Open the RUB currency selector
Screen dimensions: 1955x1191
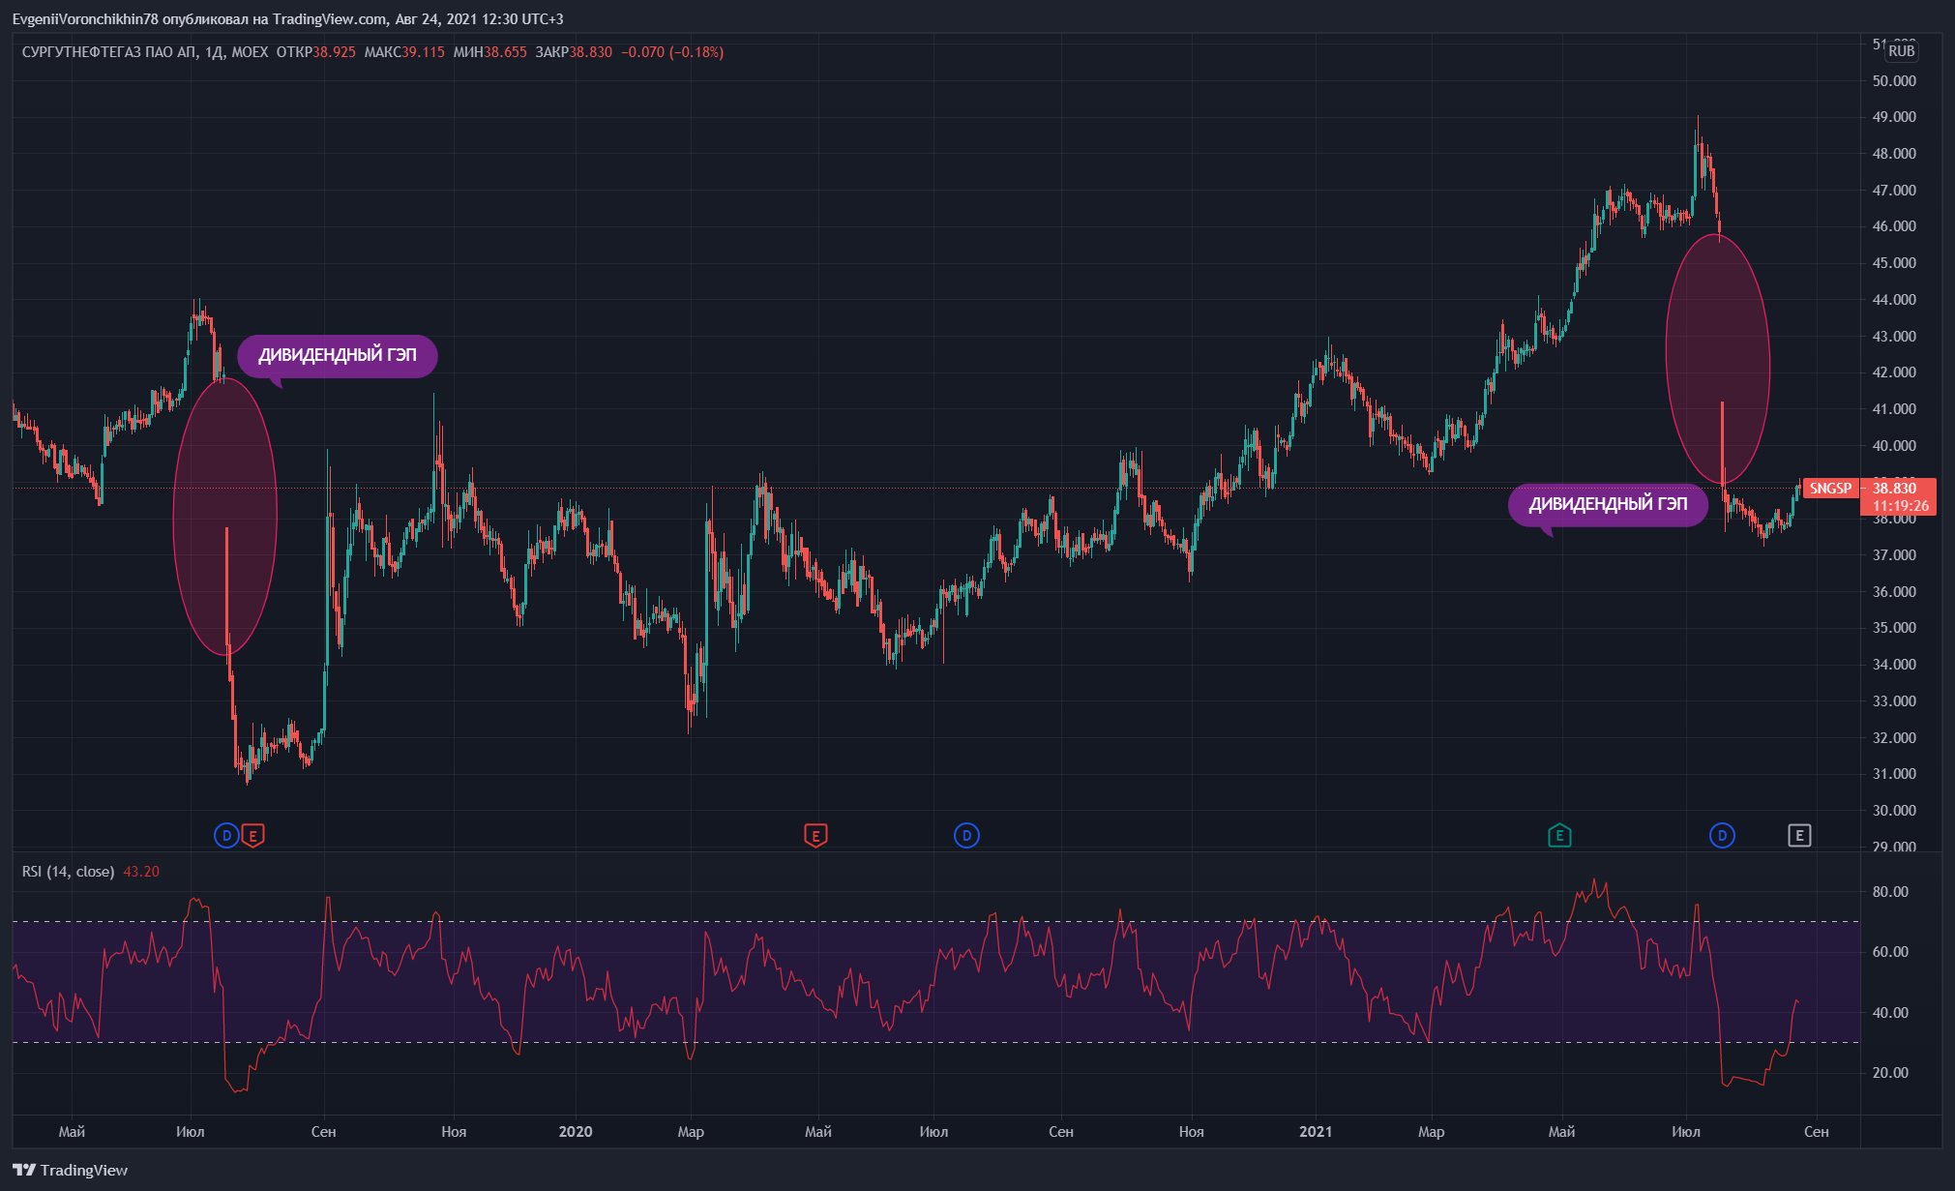tap(1901, 51)
